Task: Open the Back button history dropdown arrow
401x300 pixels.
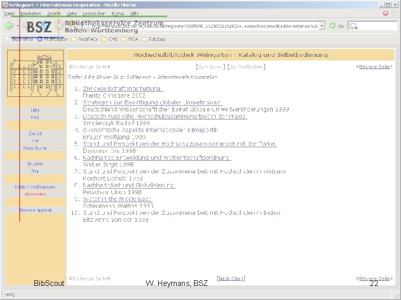Action: (x=17, y=26)
